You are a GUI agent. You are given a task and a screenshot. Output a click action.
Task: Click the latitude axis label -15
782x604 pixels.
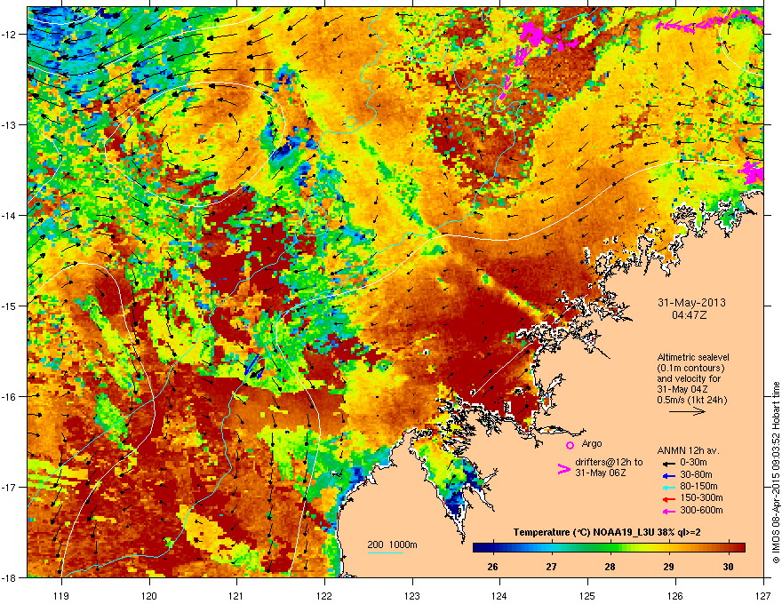click(10, 306)
